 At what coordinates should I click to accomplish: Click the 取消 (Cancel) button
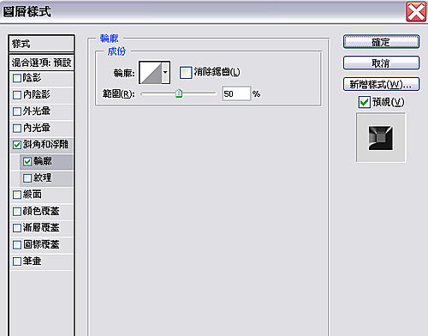pos(381,63)
